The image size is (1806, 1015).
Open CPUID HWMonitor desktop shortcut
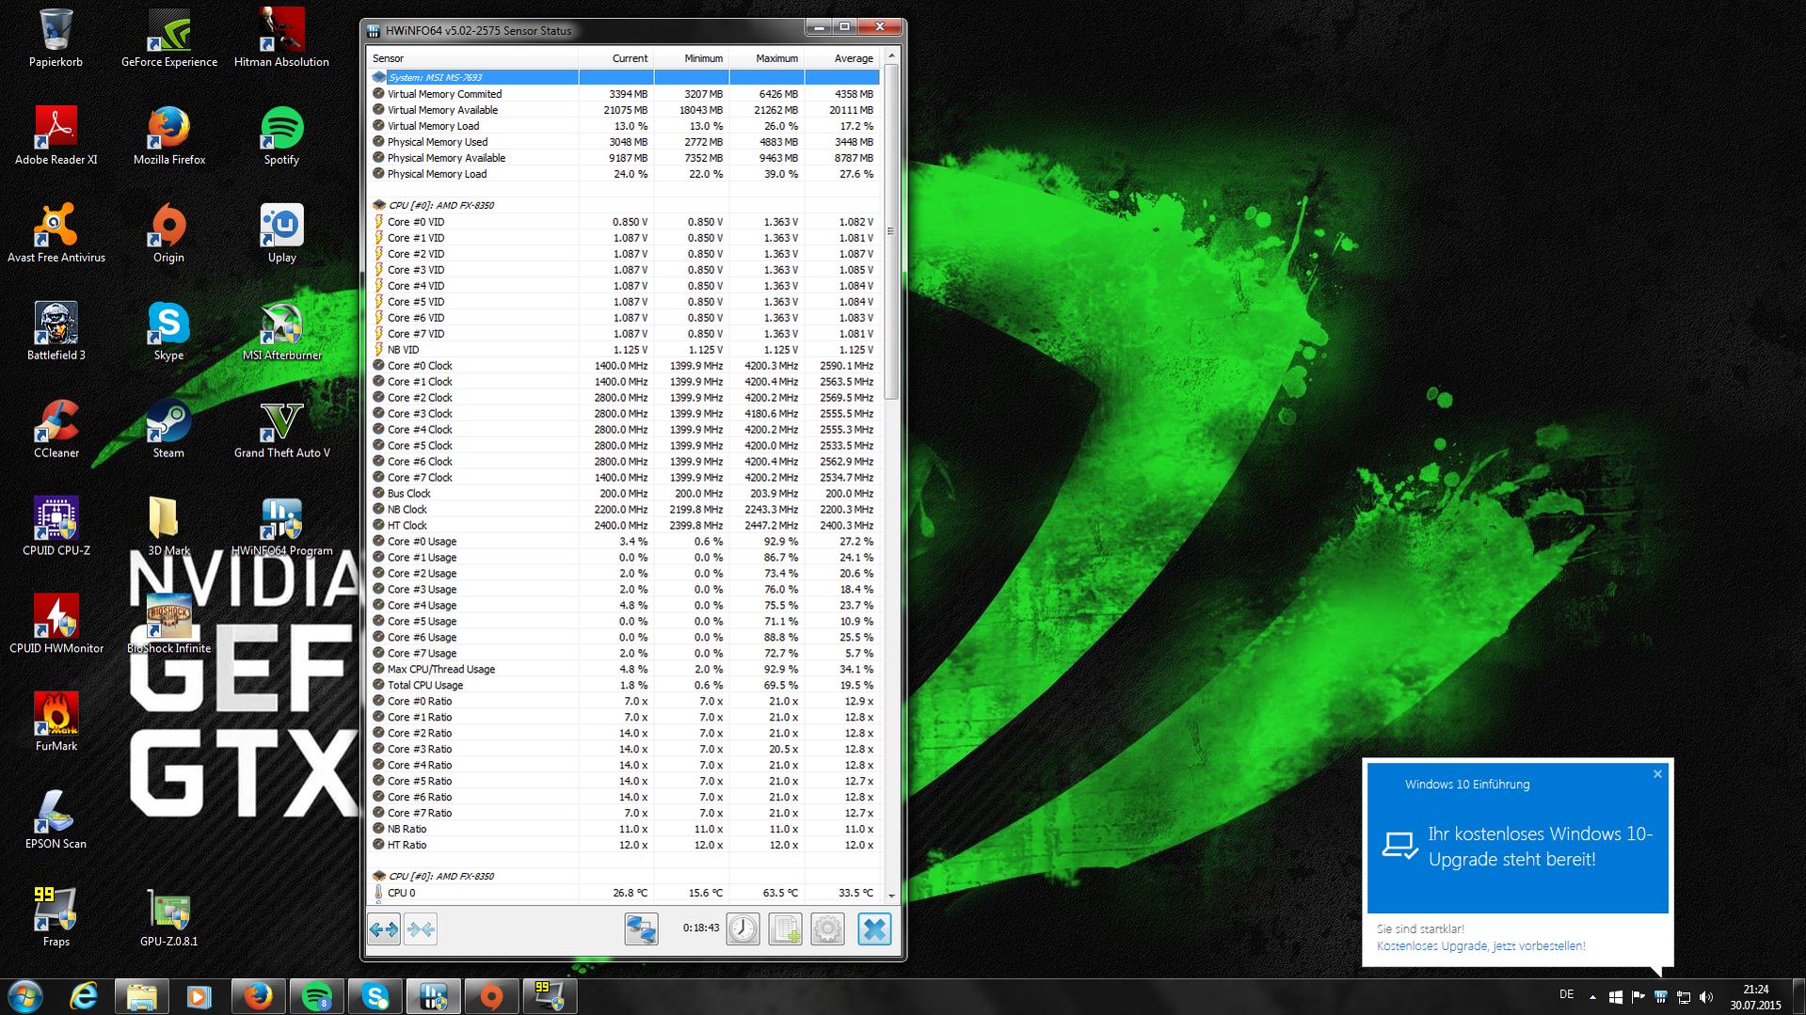pyautogui.click(x=56, y=626)
